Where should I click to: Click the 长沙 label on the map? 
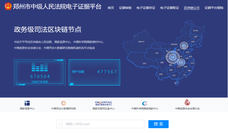[x=178, y=66]
